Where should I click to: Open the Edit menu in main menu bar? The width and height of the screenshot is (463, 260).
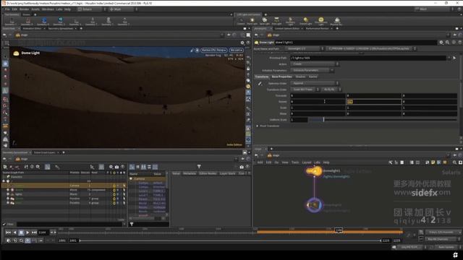click(x=14, y=9)
